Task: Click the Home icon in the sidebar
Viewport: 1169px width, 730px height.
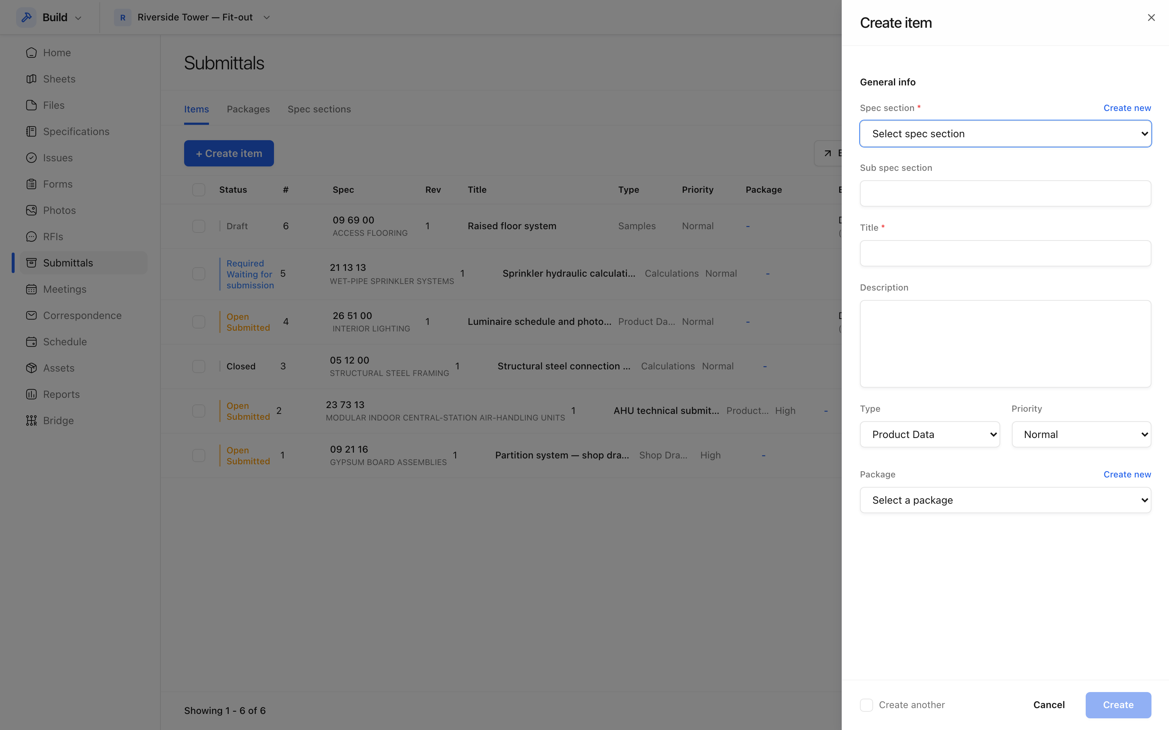Action: 31,53
